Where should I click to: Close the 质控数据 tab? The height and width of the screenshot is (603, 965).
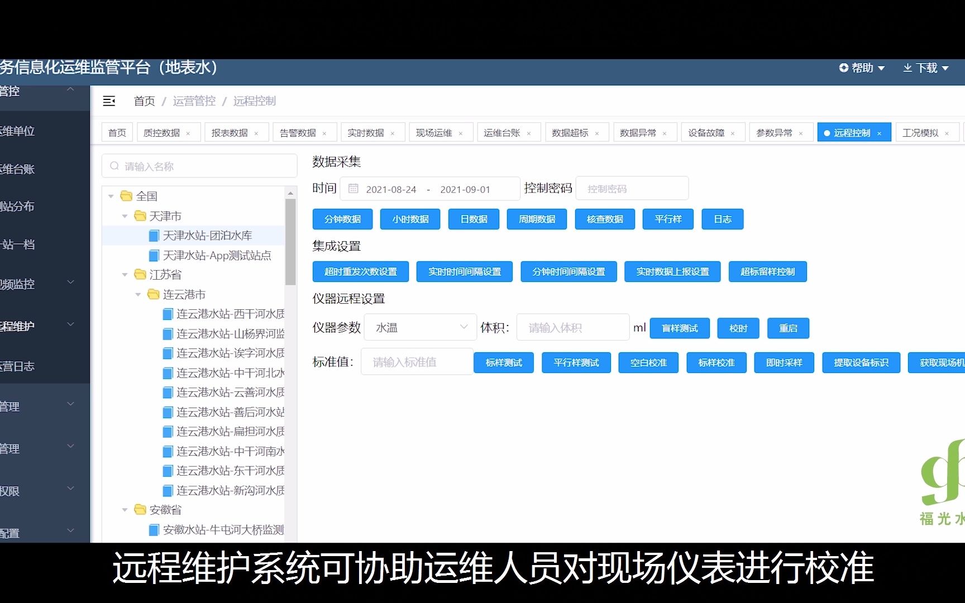pos(188,133)
